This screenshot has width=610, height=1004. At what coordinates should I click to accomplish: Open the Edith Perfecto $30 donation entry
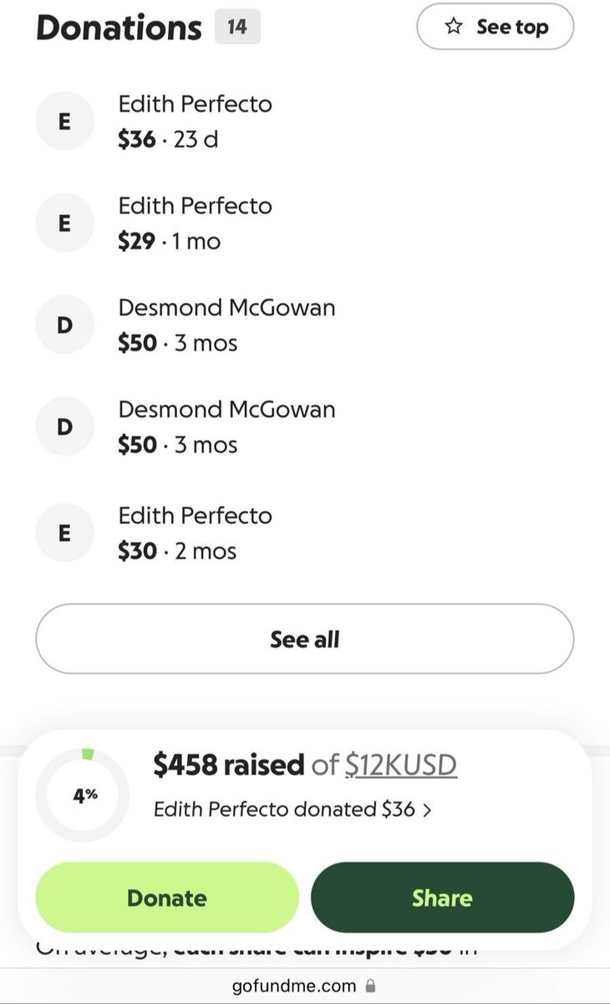[x=304, y=533]
